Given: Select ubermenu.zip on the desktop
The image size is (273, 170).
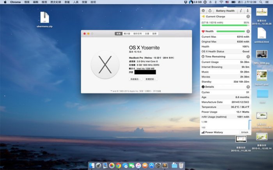Looking at the screenshot, I should [x=44, y=19].
